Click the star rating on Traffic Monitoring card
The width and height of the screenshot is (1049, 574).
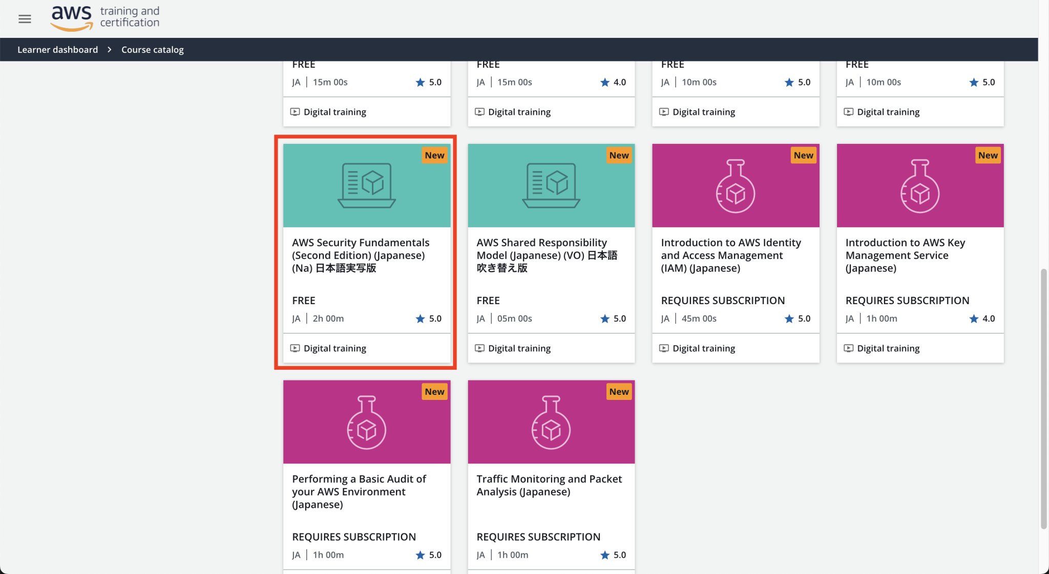(x=613, y=555)
